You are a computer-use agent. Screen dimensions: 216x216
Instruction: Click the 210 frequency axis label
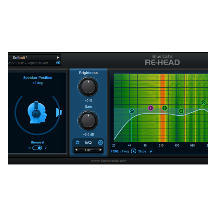161,145
